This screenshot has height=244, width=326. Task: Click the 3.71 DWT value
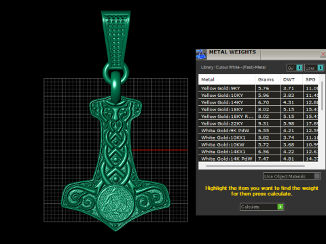coord(289,88)
